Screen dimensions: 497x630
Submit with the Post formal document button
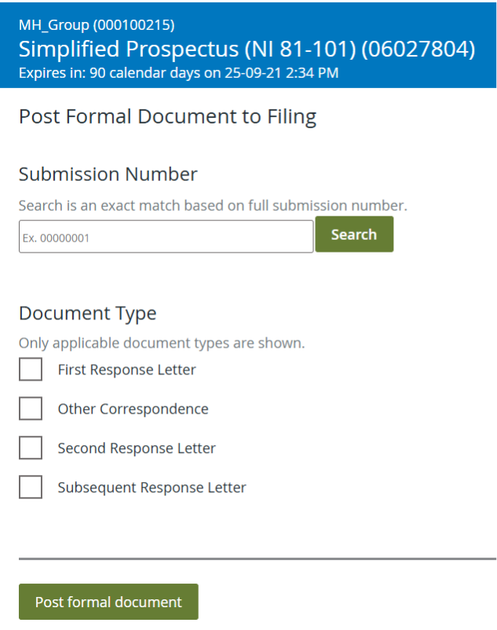108,602
